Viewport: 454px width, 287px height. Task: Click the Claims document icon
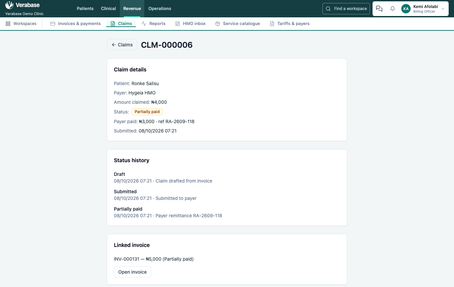[113, 24]
